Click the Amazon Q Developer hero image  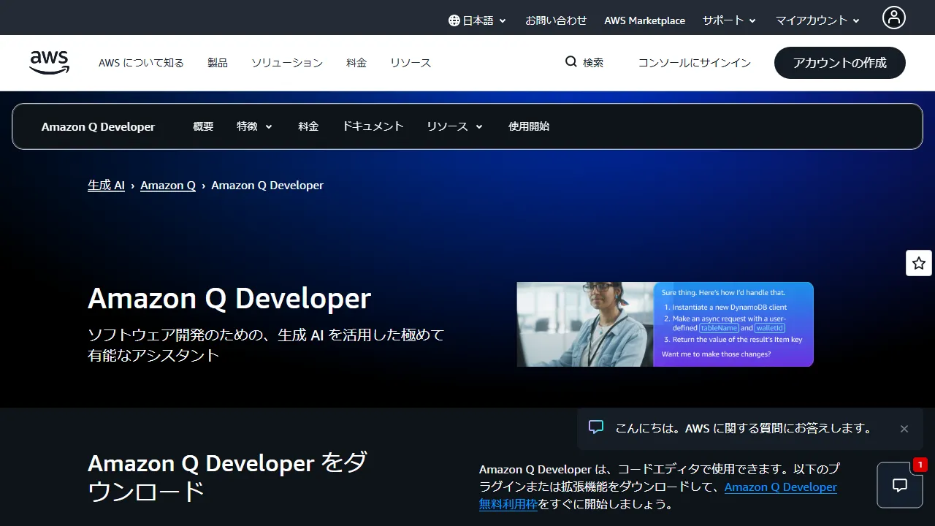tap(665, 324)
